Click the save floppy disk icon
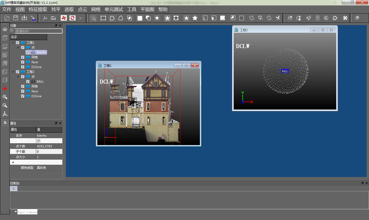The height and width of the screenshot is (220, 369). coord(16,18)
